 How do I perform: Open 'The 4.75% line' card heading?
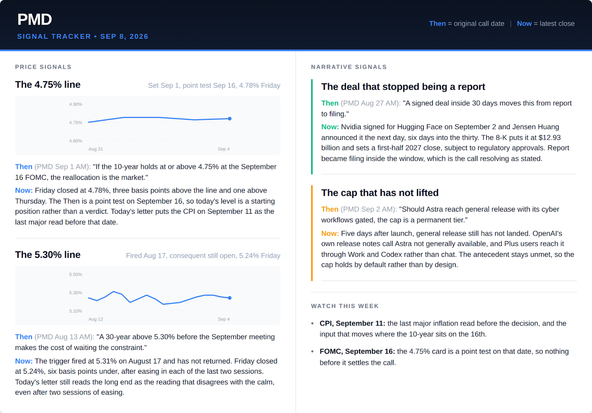pyautogui.click(x=48, y=85)
